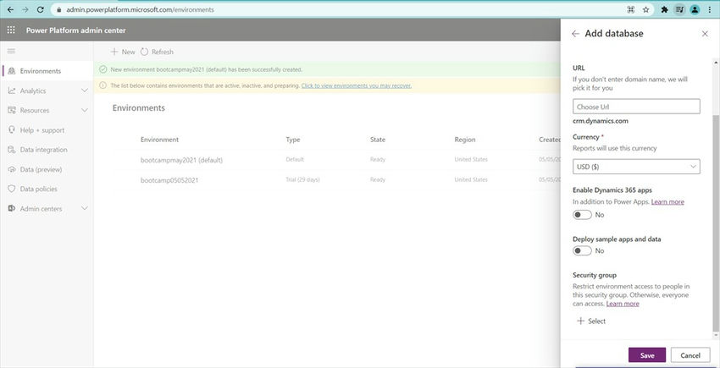720x368 pixels.
Task: Bookmark this page with star icon
Action: [646, 9]
